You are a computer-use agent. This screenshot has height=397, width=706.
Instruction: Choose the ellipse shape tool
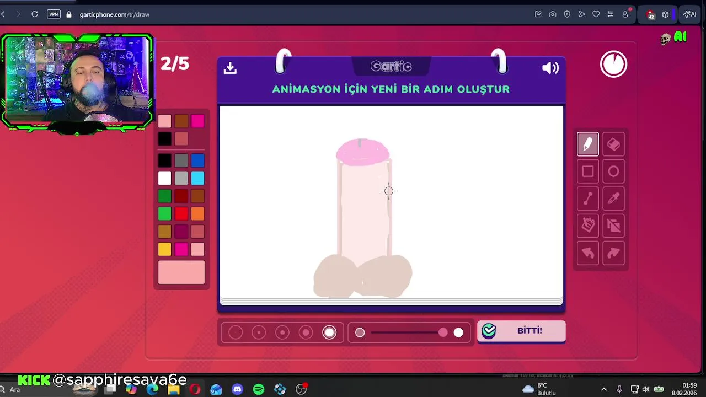click(613, 171)
